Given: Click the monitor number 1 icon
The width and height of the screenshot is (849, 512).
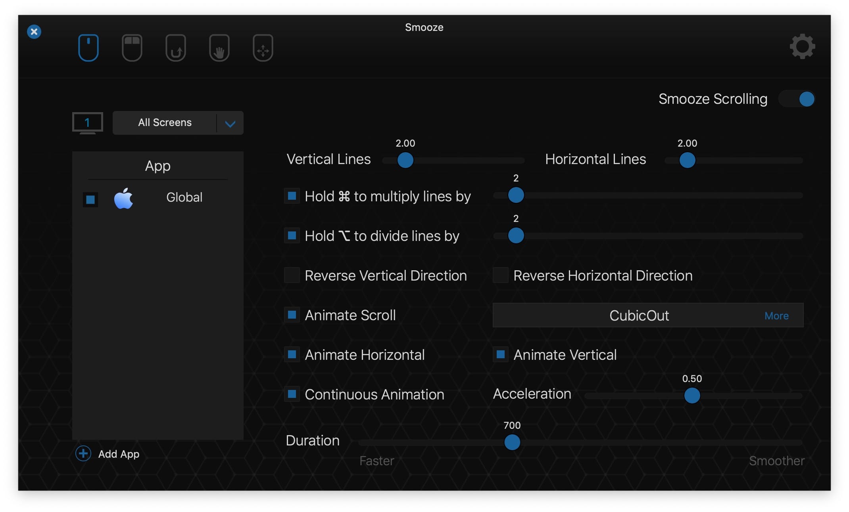Looking at the screenshot, I should click(x=87, y=122).
